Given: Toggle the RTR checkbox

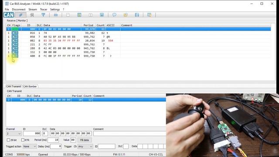Looking at the screenshot, I should pyautogui.click(x=23, y=140).
